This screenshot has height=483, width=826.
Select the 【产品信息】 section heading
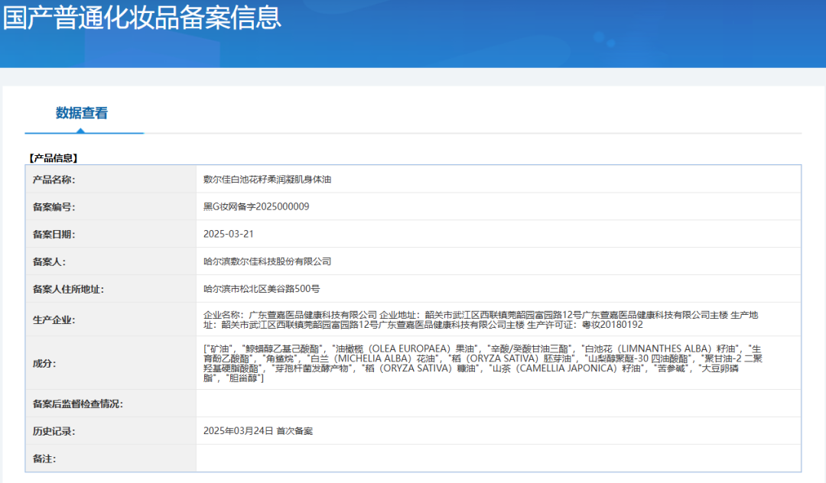(x=54, y=158)
